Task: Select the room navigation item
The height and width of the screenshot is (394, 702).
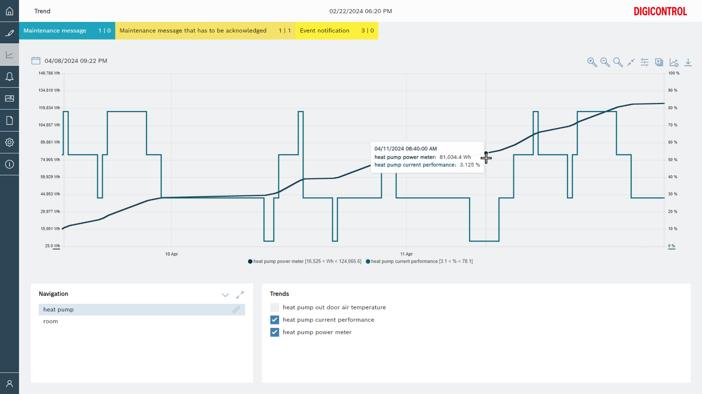Action: (x=50, y=321)
